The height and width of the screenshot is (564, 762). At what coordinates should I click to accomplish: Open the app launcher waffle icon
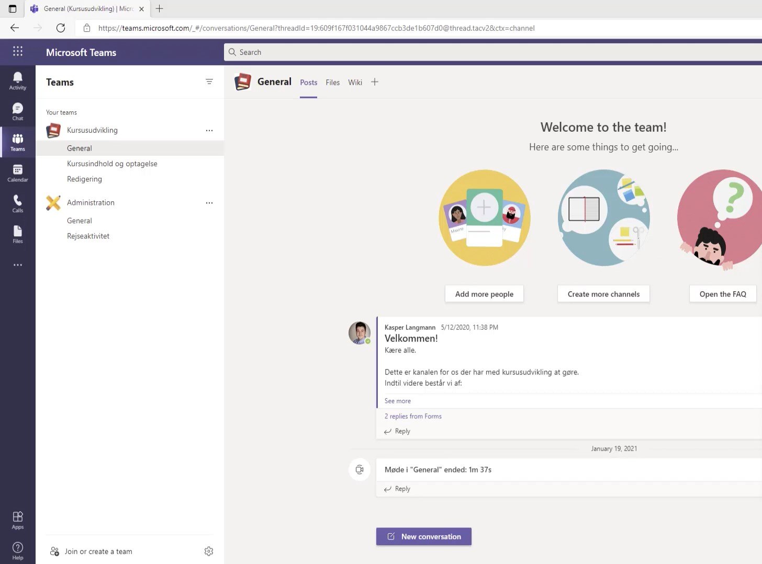click(18, 51)
